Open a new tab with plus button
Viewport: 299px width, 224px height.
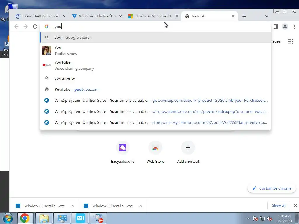click(244, 16)
